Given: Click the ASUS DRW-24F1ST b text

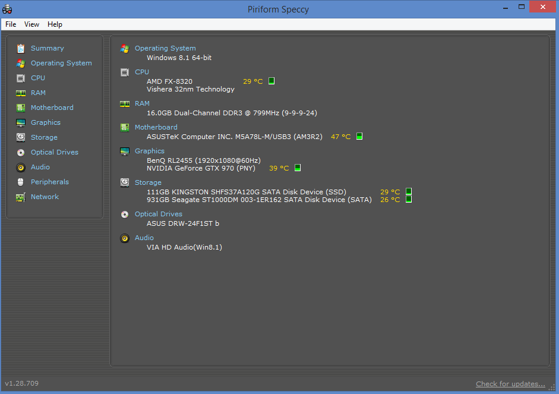Looking at the screenshot, I should click(183, 223).
